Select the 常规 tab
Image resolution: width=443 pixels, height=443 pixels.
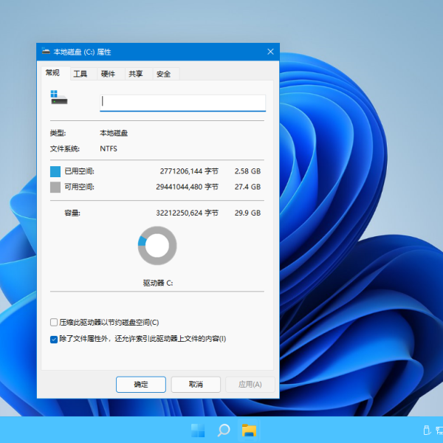click(x=55, y=73)
